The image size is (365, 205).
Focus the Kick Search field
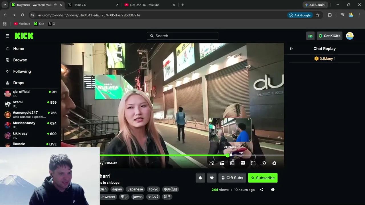[182, 36]
